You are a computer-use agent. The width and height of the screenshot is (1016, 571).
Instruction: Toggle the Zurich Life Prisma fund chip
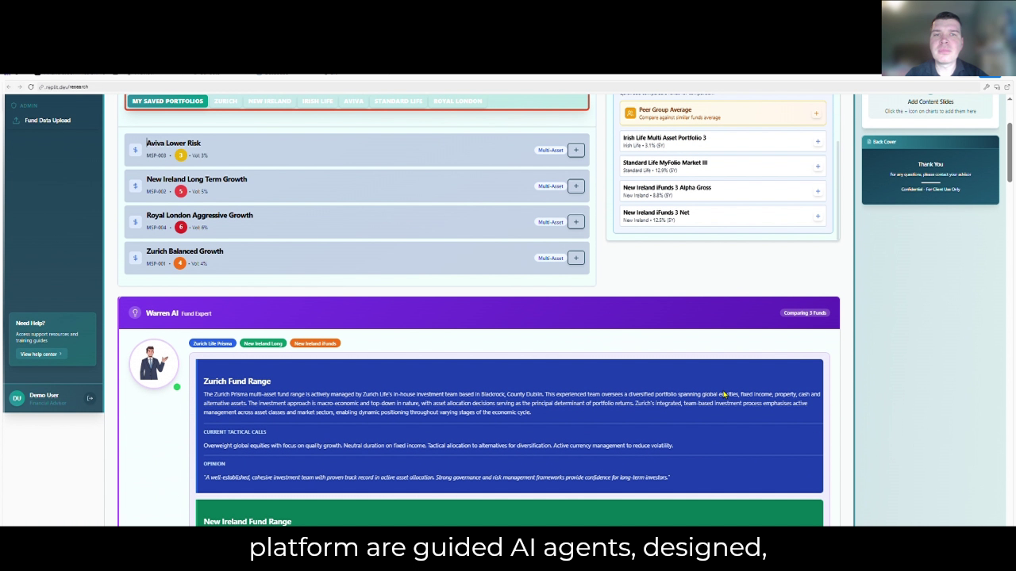point(212,343)
